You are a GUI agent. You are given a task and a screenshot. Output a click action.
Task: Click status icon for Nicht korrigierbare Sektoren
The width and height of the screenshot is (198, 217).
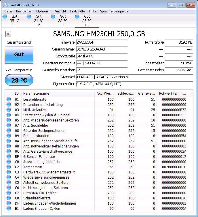click(x=9, y=188)
